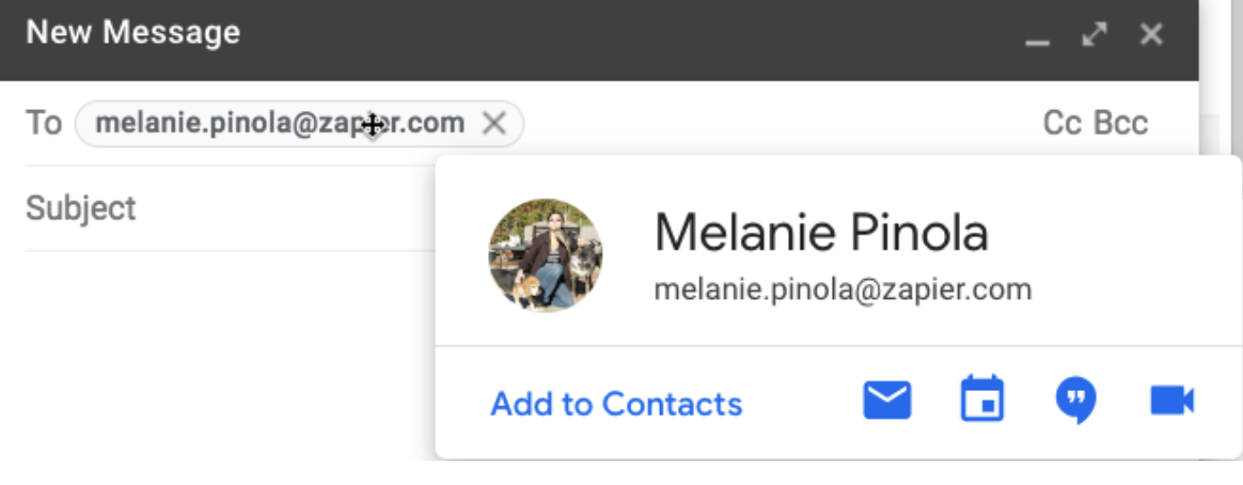
Task: Remove melanie.pinola@zapier.com recipient chip with X
Action: (x=494, y=123)
